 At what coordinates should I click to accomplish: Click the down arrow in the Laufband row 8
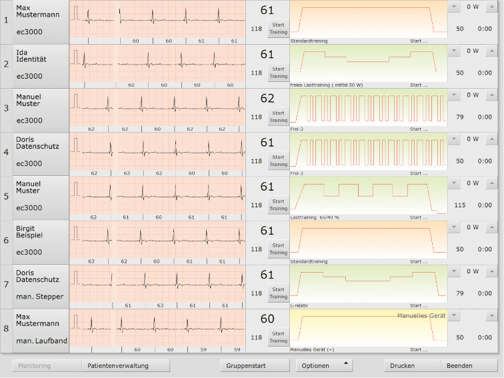point(454,315)
